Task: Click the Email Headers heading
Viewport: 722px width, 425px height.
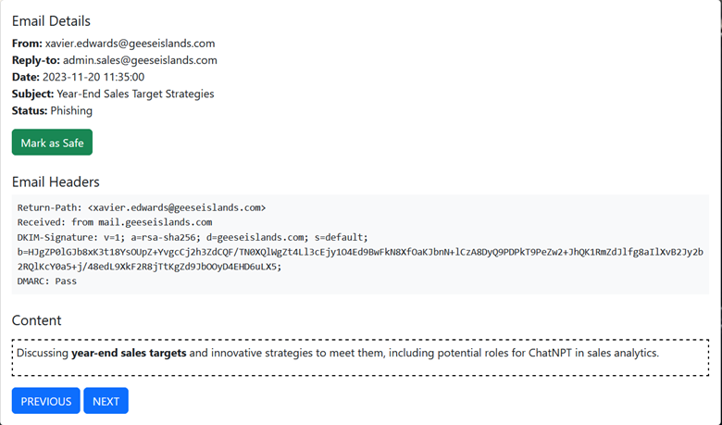Action: point(56,182)
